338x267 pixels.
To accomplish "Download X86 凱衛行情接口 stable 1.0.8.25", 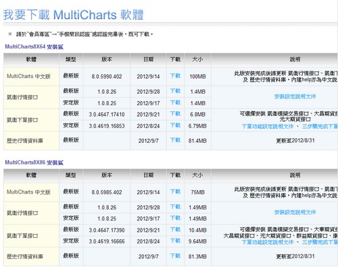I will coord(175,218).
